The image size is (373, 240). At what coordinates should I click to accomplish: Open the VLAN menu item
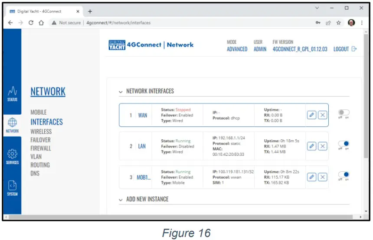tap(36, 157)
